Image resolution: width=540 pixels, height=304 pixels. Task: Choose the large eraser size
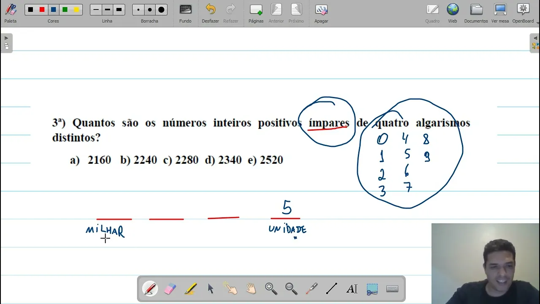[161, 10]
